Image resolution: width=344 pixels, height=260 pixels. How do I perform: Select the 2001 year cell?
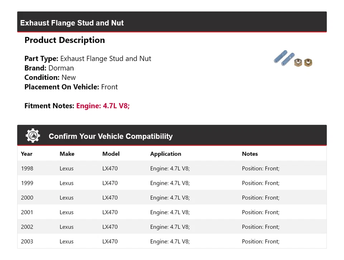coord(27,212)
